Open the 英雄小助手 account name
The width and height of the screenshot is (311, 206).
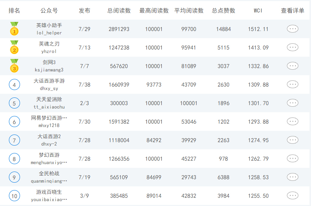pos(49,25)
